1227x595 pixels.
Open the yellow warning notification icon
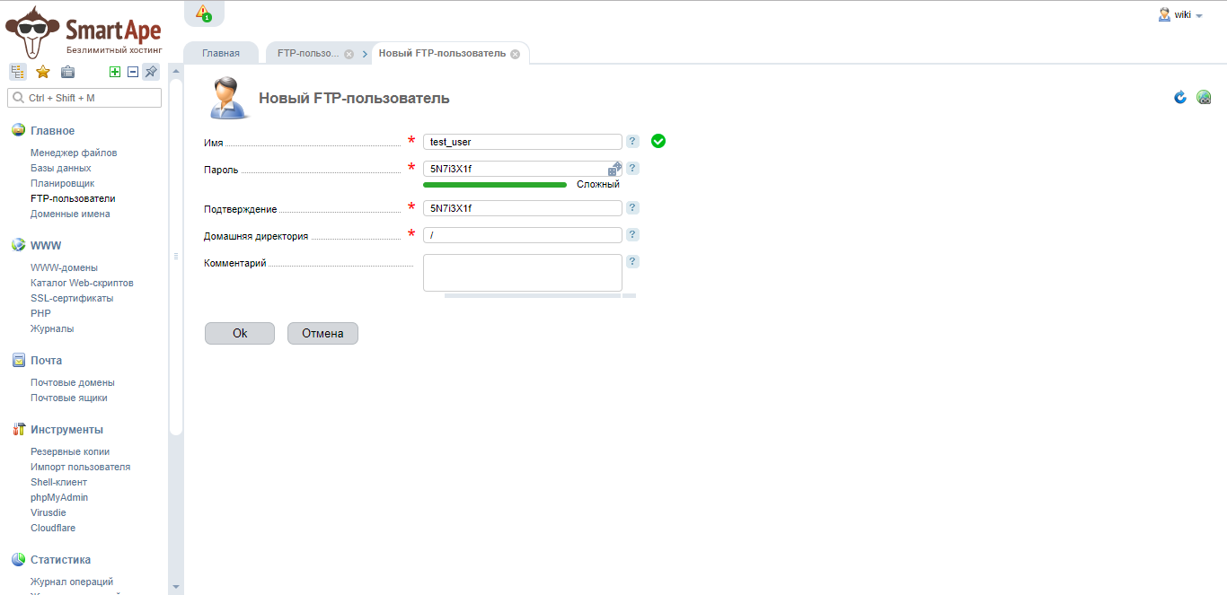coord(203,13)
